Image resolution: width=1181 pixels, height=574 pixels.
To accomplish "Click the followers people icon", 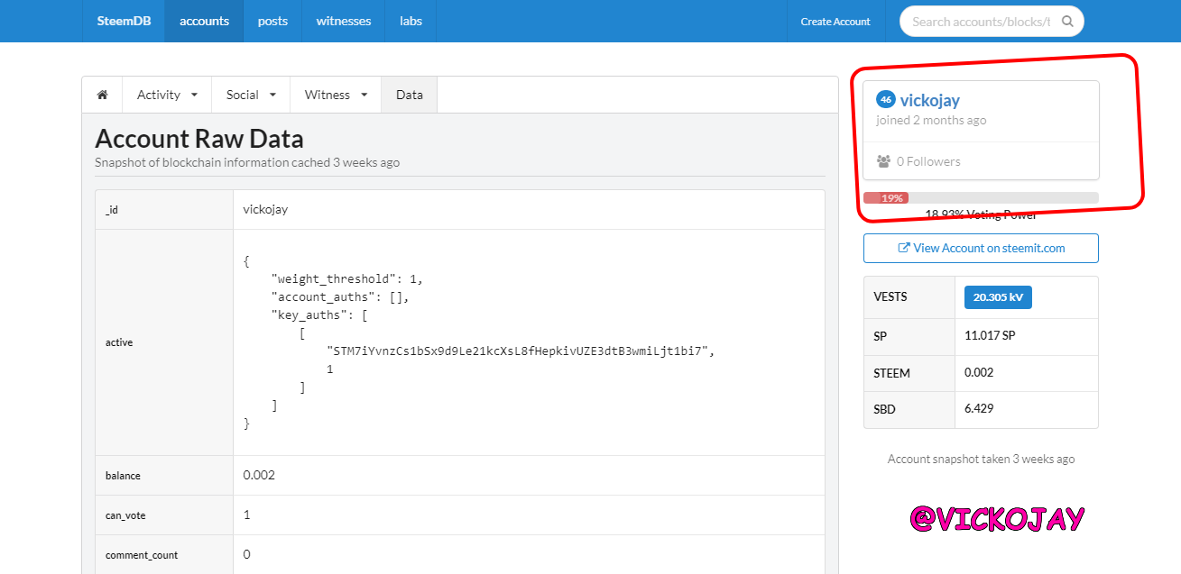I will pyautogui.click(x=883, y=161).
